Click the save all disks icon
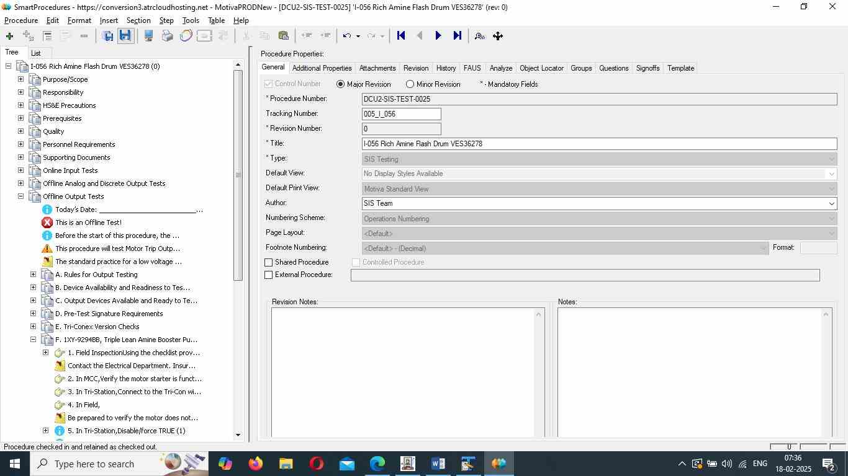Screen dimensions: 848x476 point(107,36)
